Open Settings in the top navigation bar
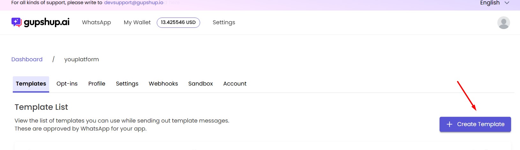Screen dimensions: 520x150 pos(224,22)
